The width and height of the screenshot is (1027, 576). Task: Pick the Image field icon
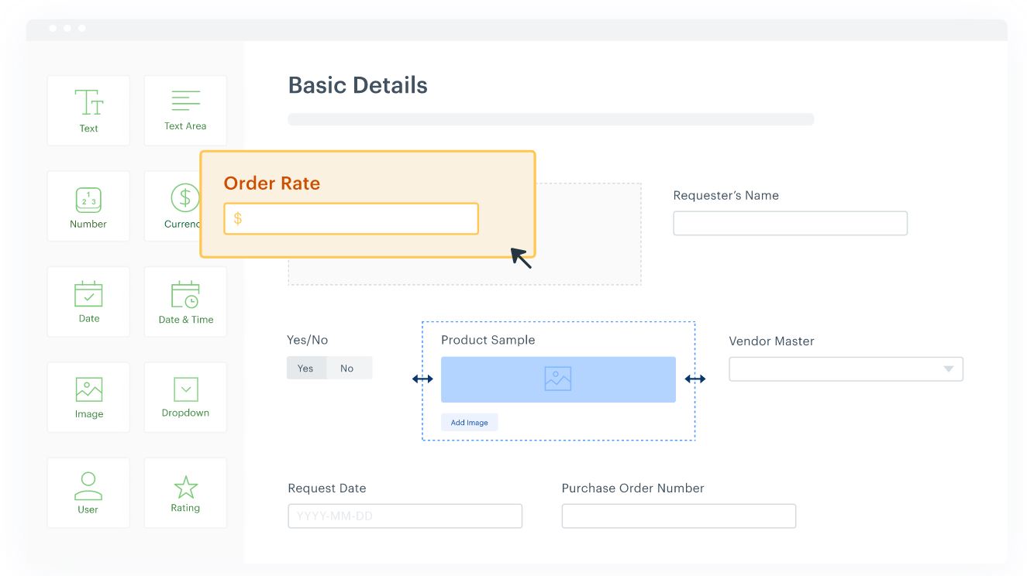pyautogui.click(x=88, y=396)
